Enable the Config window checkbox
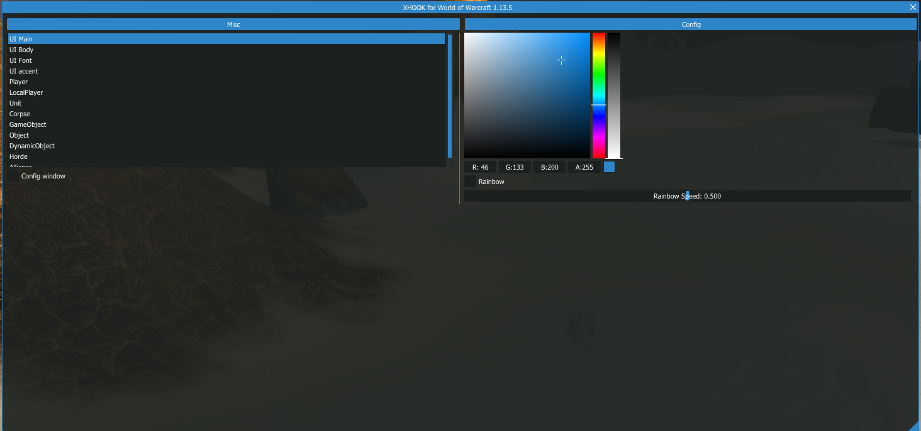 [13, 176]
